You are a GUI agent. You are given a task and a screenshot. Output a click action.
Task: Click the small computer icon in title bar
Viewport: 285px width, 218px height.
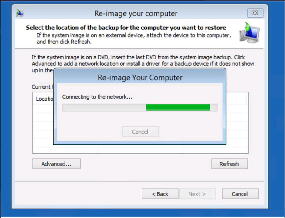(x=20, y=13)
